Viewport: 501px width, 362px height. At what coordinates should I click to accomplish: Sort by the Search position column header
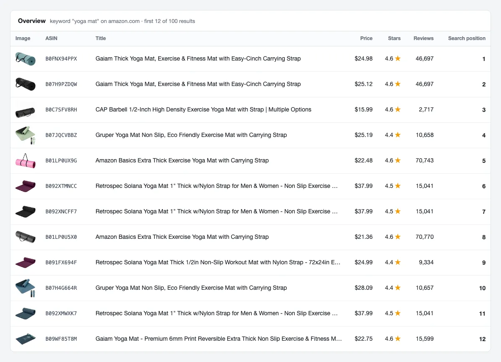467,38
